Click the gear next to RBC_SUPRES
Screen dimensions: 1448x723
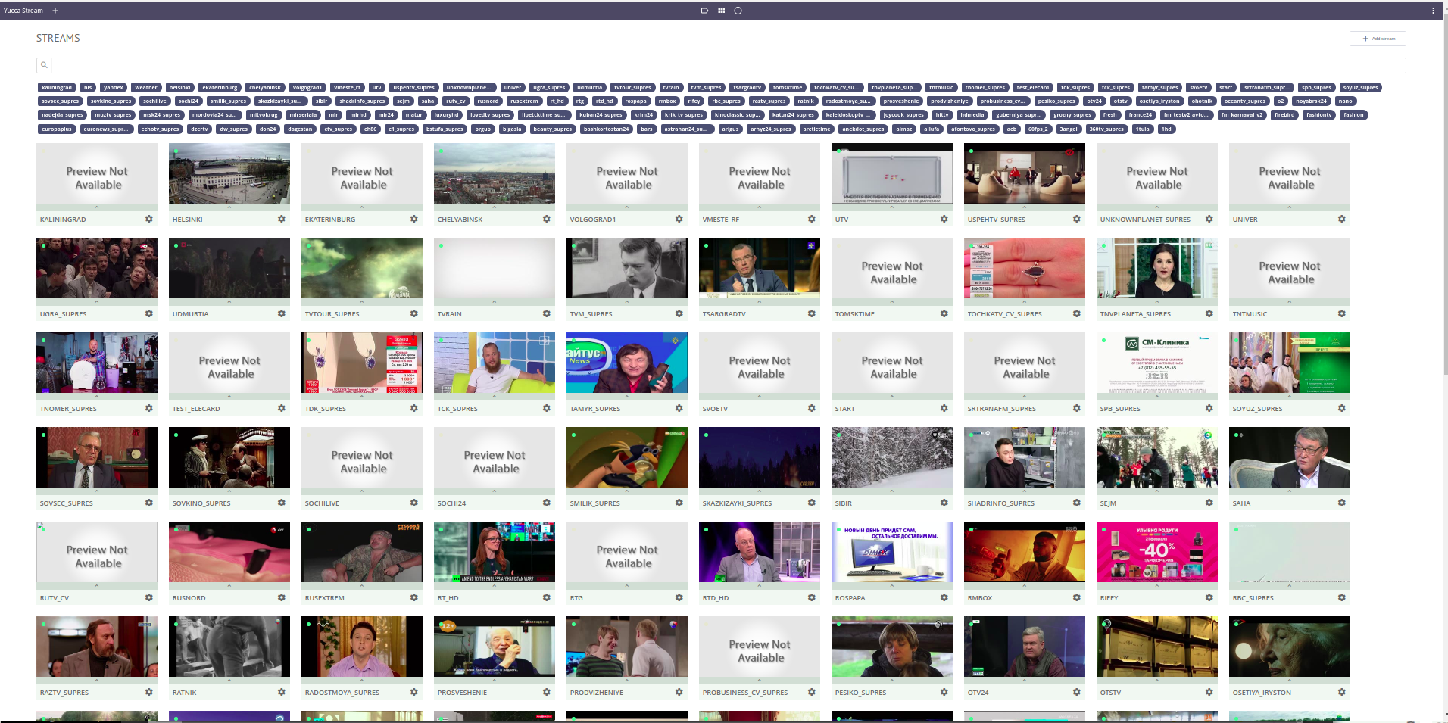1342,597
